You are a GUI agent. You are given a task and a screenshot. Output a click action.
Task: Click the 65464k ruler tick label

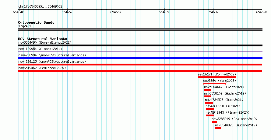[18, 12]
